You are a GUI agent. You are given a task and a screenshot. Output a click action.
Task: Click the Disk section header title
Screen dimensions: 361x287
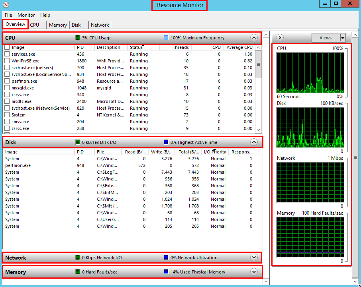[x=11, y=142]
